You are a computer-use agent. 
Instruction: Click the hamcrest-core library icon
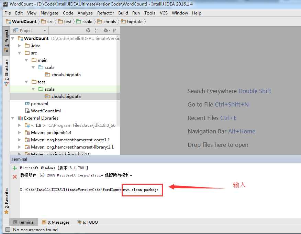(x=27, y=140)
